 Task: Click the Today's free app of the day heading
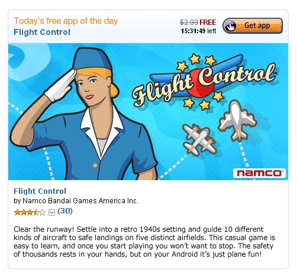(66, 21)
